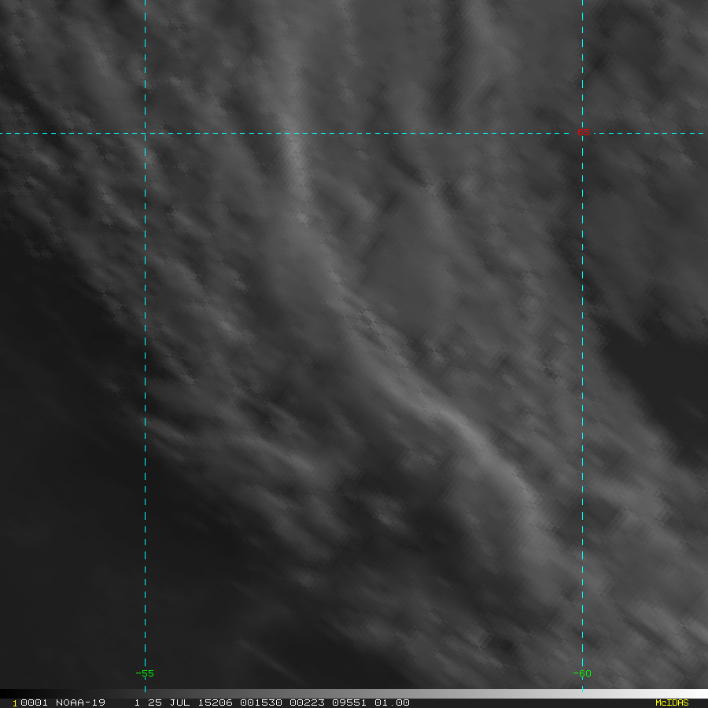Click white end of grayscale bar
This screenshot has height=708, width=708.
[695, 694]
